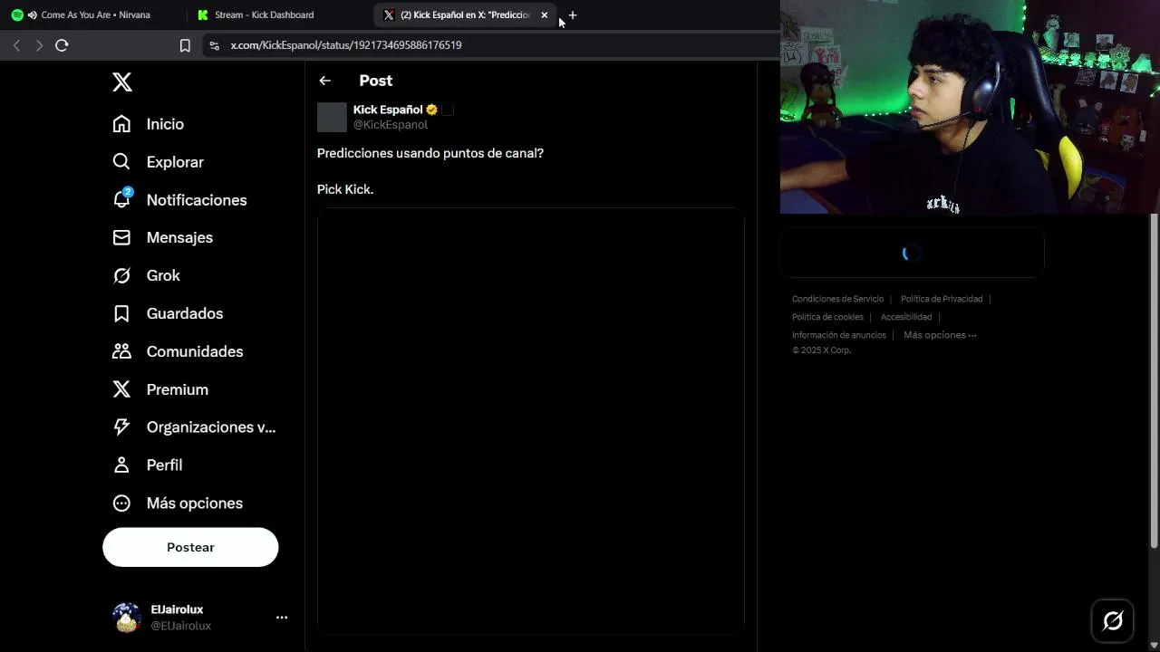This screenshot has height=652, width=1160.
Task: Open Notificaciones bell icon
Action: coord(121,199)
